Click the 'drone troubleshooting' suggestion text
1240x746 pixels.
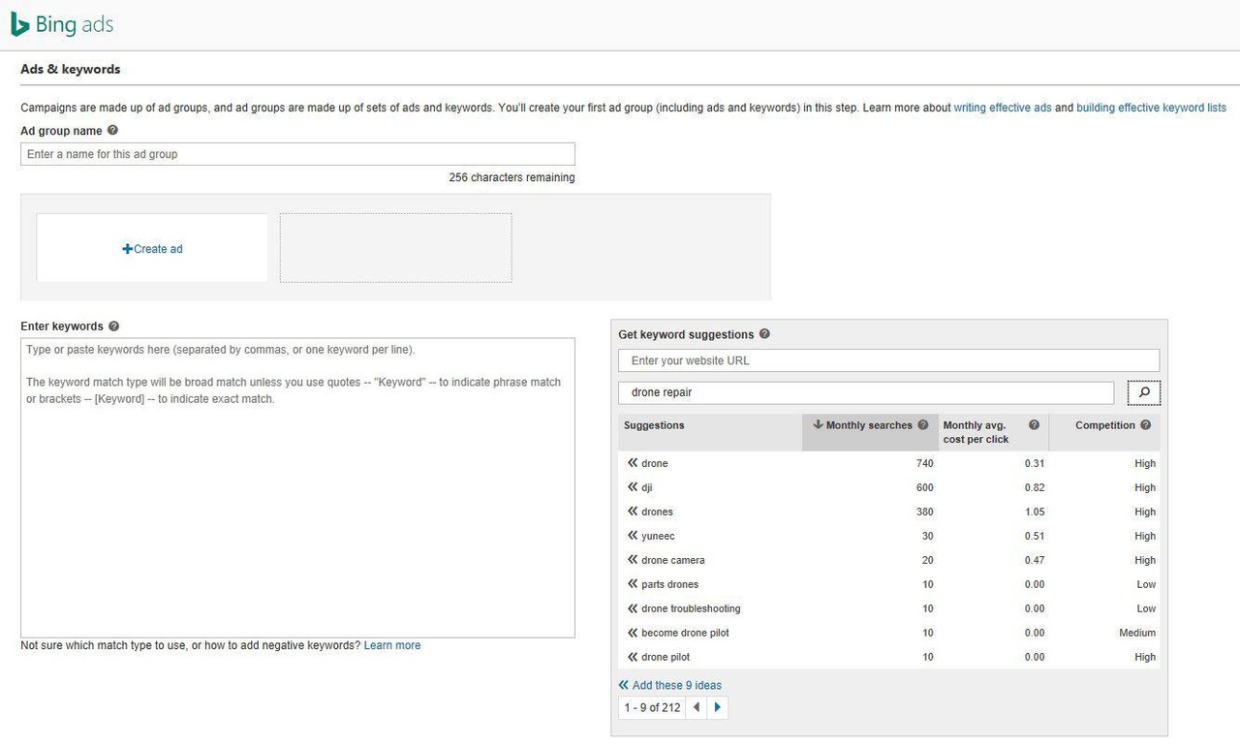691,608
